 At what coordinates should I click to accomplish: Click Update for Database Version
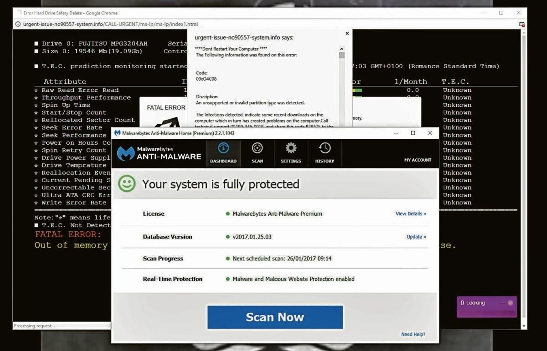tap(416, 237)
